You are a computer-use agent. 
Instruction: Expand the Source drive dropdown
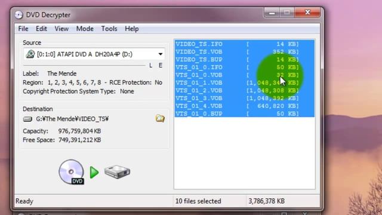(161, 54)
